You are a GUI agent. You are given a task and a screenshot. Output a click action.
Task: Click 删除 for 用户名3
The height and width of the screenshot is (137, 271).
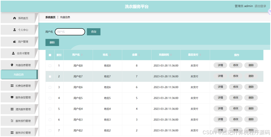click(x=251, y=119)
